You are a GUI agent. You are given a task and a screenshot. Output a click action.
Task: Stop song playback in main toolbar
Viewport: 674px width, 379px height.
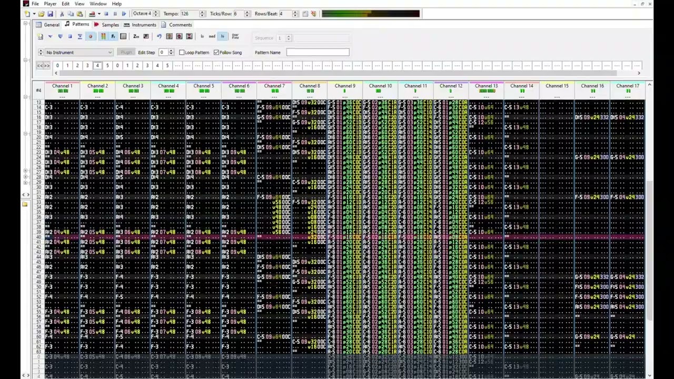(x=106, y=14)
